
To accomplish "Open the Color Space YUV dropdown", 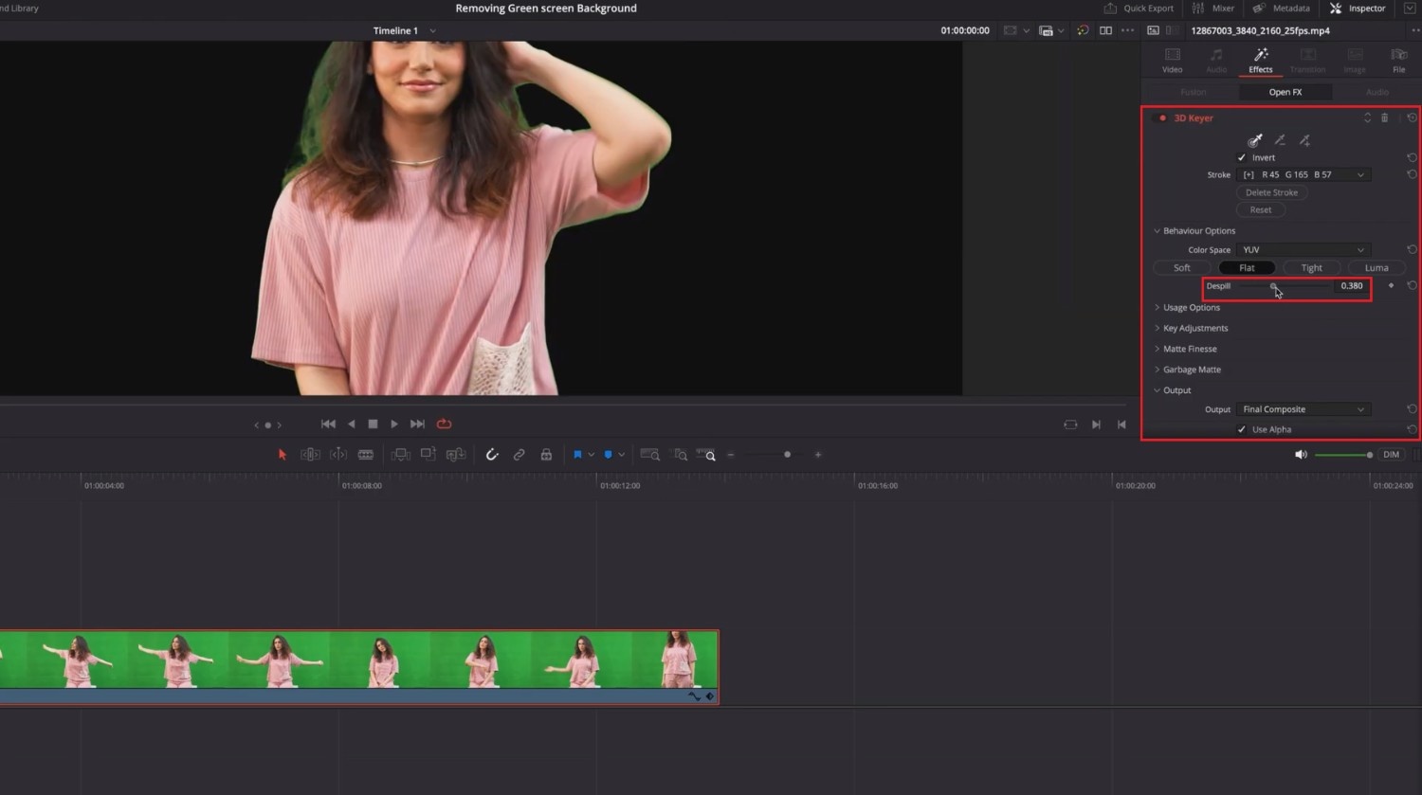I will point(1303,250).
